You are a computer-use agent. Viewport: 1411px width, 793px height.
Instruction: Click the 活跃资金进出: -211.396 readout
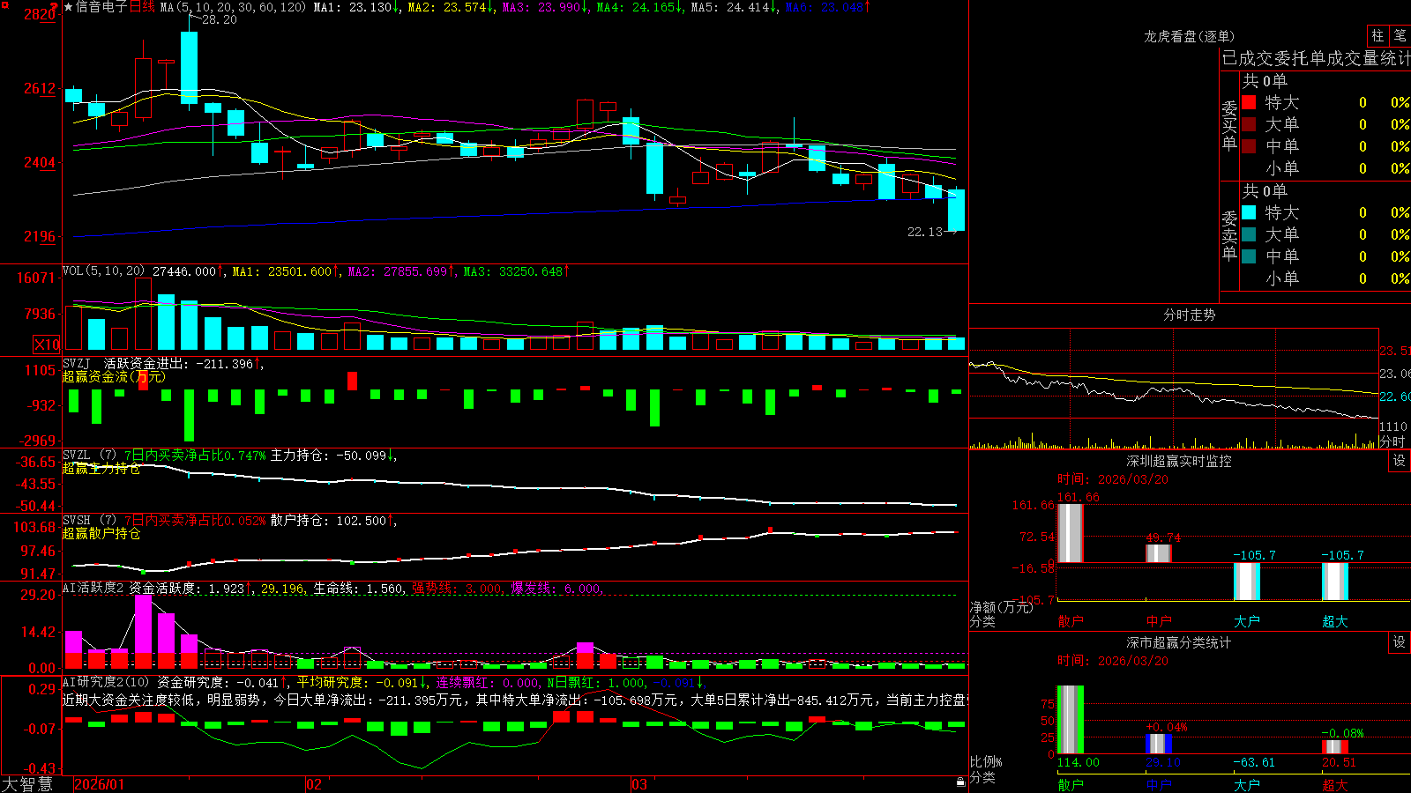(183, 363)
